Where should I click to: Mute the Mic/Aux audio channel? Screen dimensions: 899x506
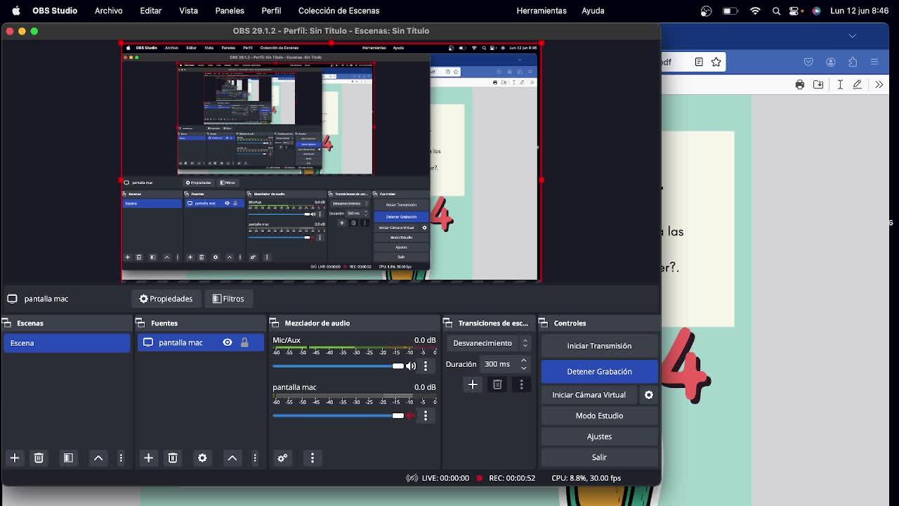pos(411,366)
